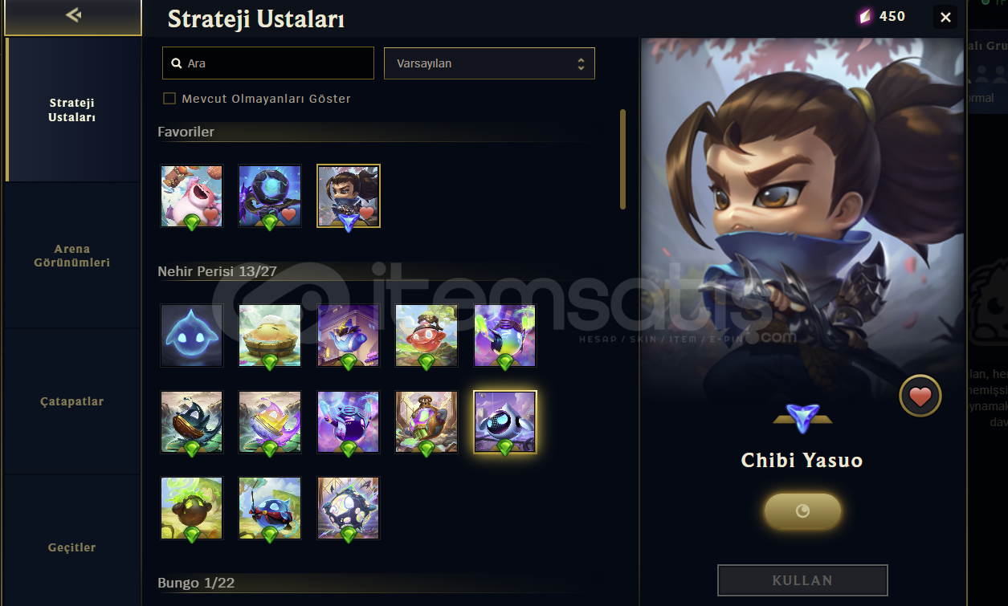
Task: Toggle Mevcut Olmayanları Göster checkbox
Action: click(x=169, y=99)
